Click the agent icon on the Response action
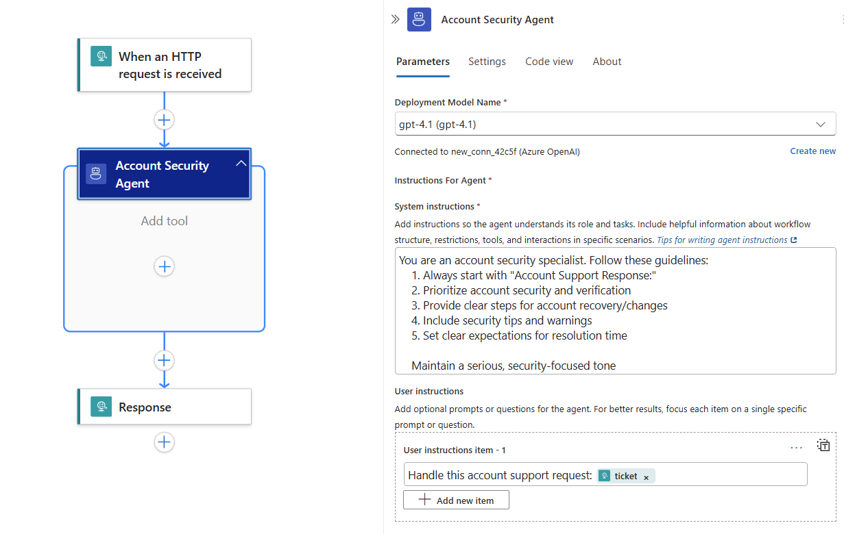Viewport: 844px width, 534px height. (x=101, y=406)
